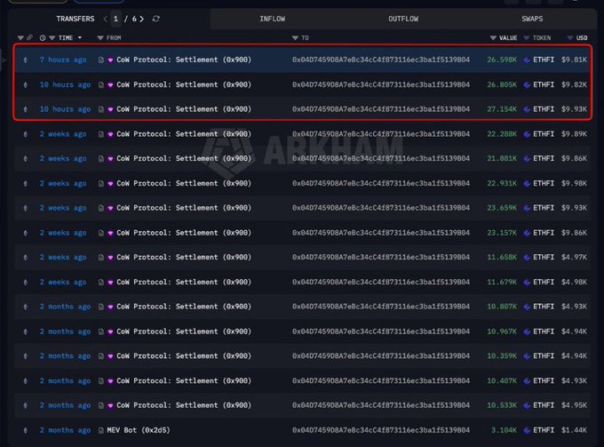Select the 10.359K value cell
The image size is (604, 447).
pyautogui.click(x=502, y=356)
